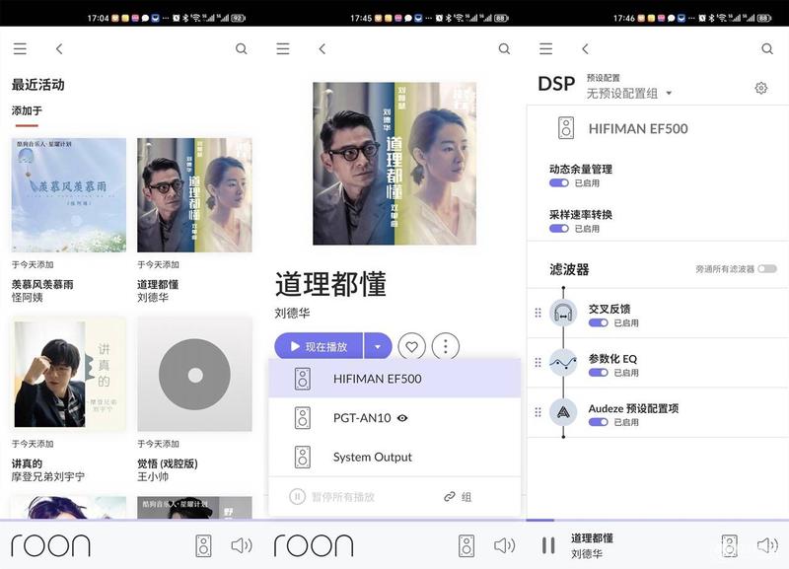Click 现在播放 play button

click(319, 347)
